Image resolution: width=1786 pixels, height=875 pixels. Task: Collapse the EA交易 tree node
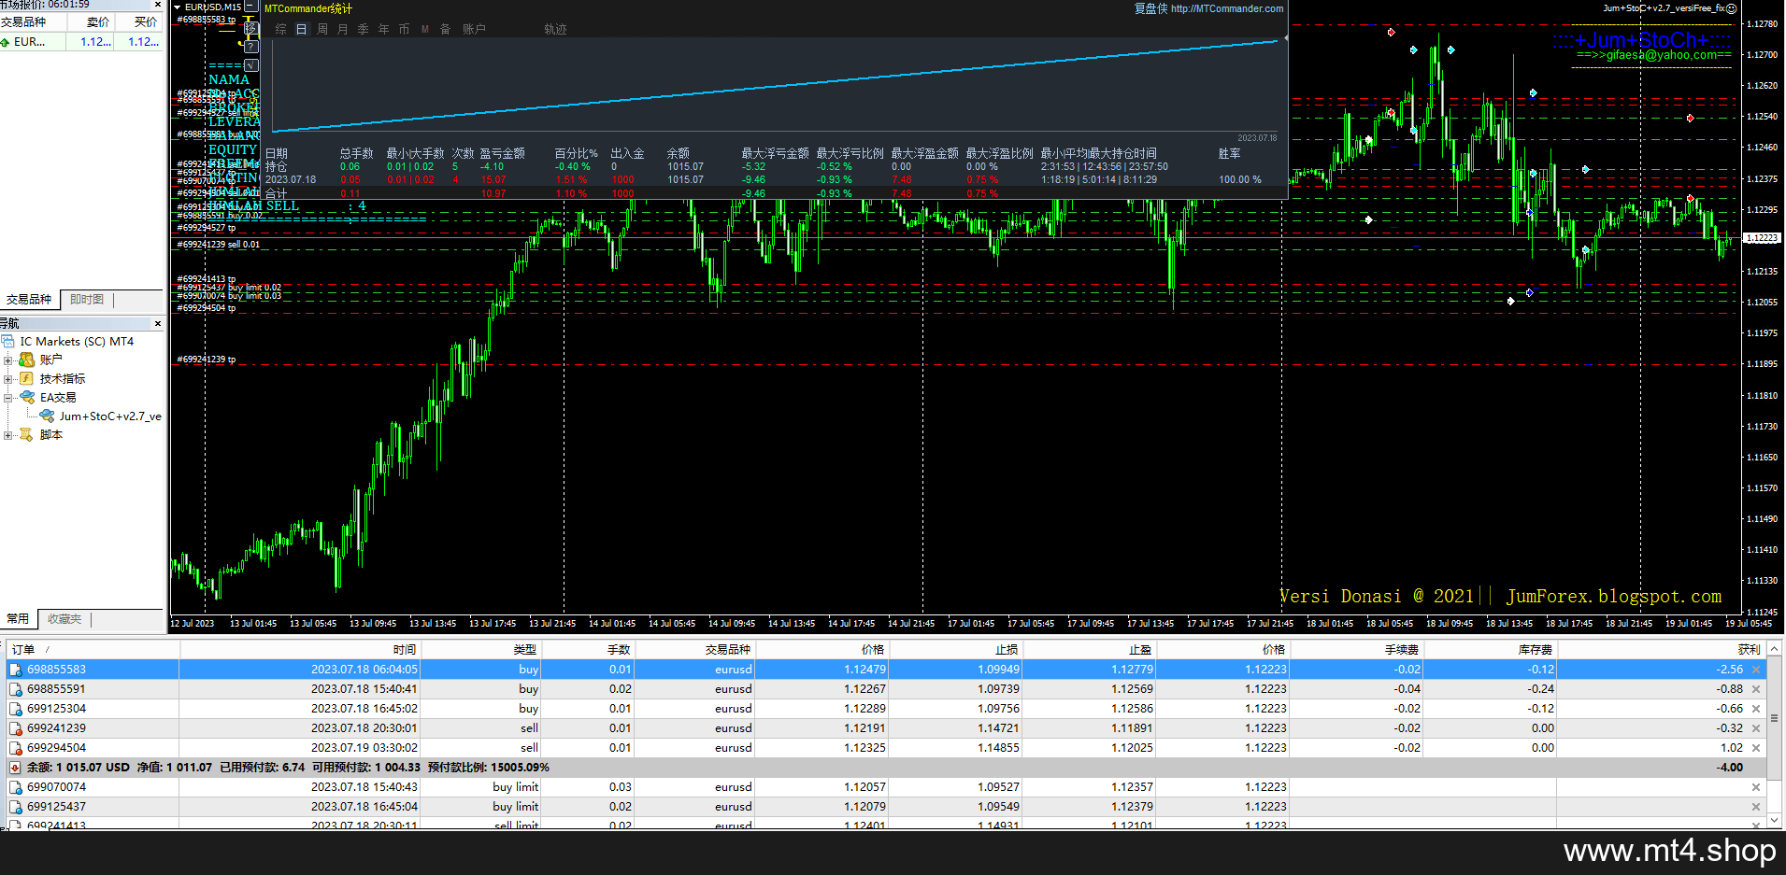coord(7,398)
